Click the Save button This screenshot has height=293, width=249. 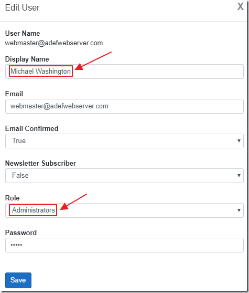(18, 280)
